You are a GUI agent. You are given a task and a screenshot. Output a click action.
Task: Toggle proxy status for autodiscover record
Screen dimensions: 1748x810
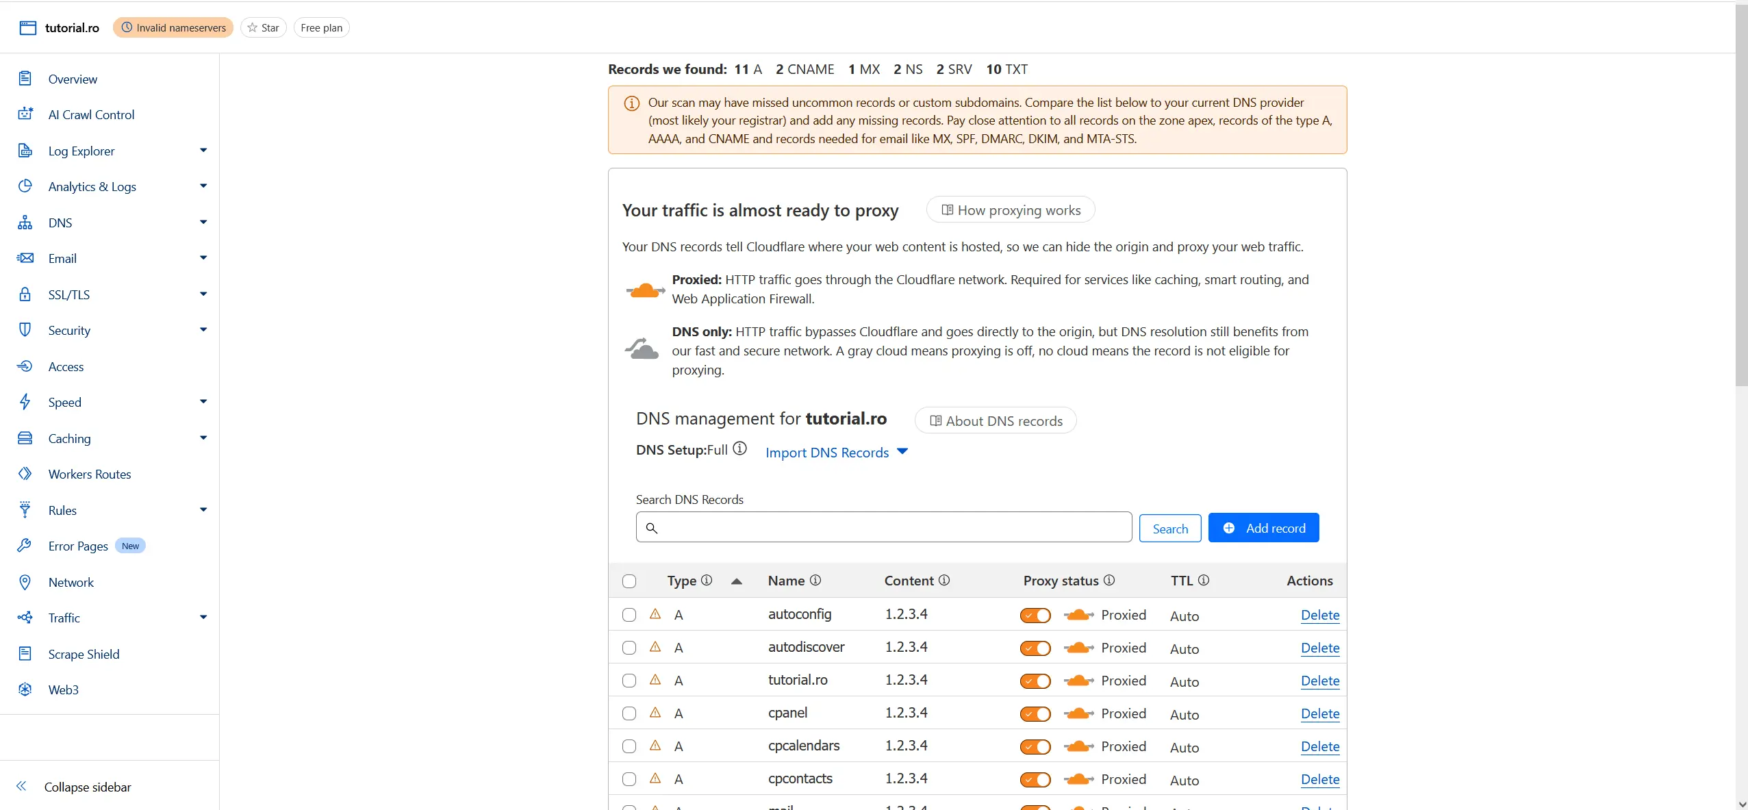click(1035, 648)
